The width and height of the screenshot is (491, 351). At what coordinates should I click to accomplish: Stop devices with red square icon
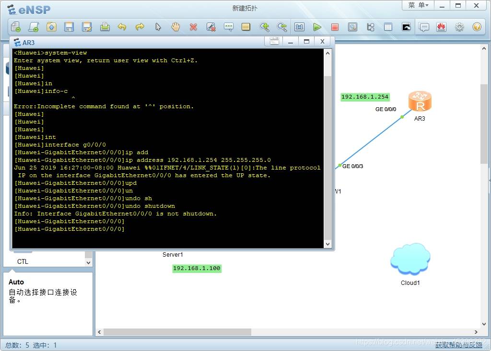click(x=335, y=27)
